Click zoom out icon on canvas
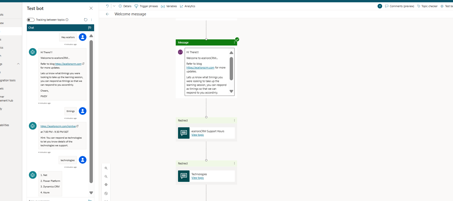The height and width of the screenshot is (201, 453). coord(106,176)
